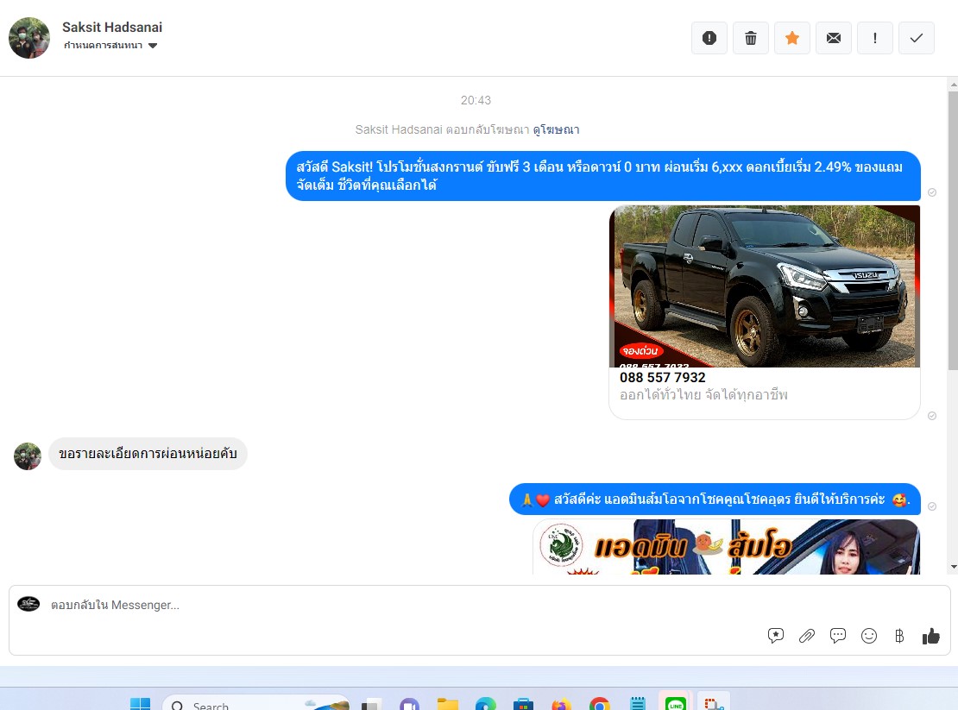Open Microsoft Edge from the taskbar
958x710 pixels.
pyautogui.click(x=486, y=704)
